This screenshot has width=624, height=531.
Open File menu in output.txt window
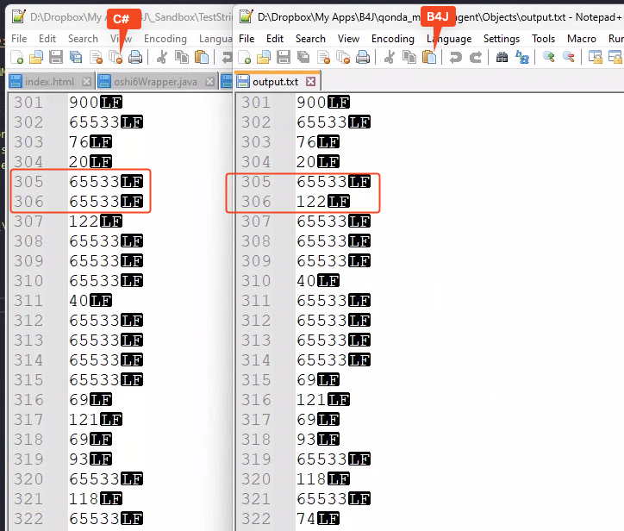[x=246, y=39]
